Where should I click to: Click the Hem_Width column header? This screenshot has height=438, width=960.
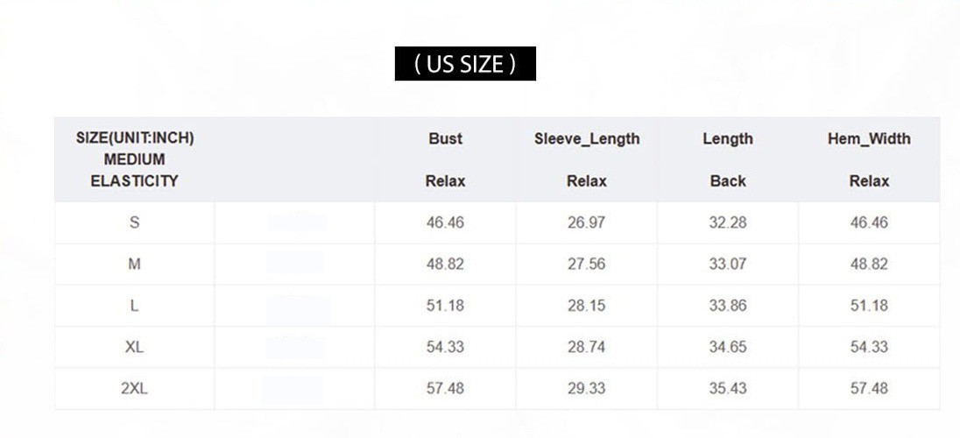click(869, 159)
